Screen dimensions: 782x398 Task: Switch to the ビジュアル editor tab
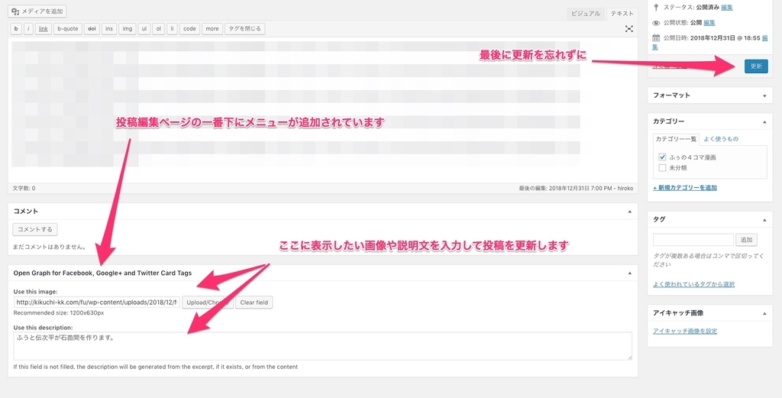click(586, 14)
